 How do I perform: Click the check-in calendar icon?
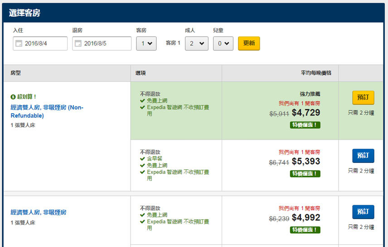point(19,44)
